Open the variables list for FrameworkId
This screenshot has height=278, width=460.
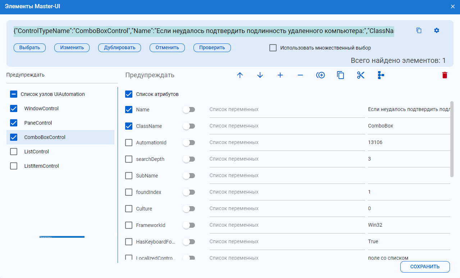pyautogui.click(x=287, y=225)
